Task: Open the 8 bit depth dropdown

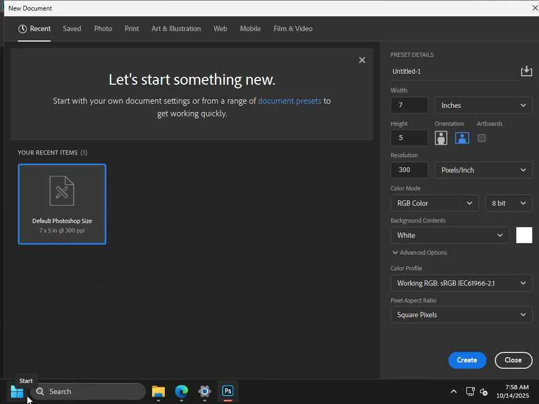Action: click(509, 203)
